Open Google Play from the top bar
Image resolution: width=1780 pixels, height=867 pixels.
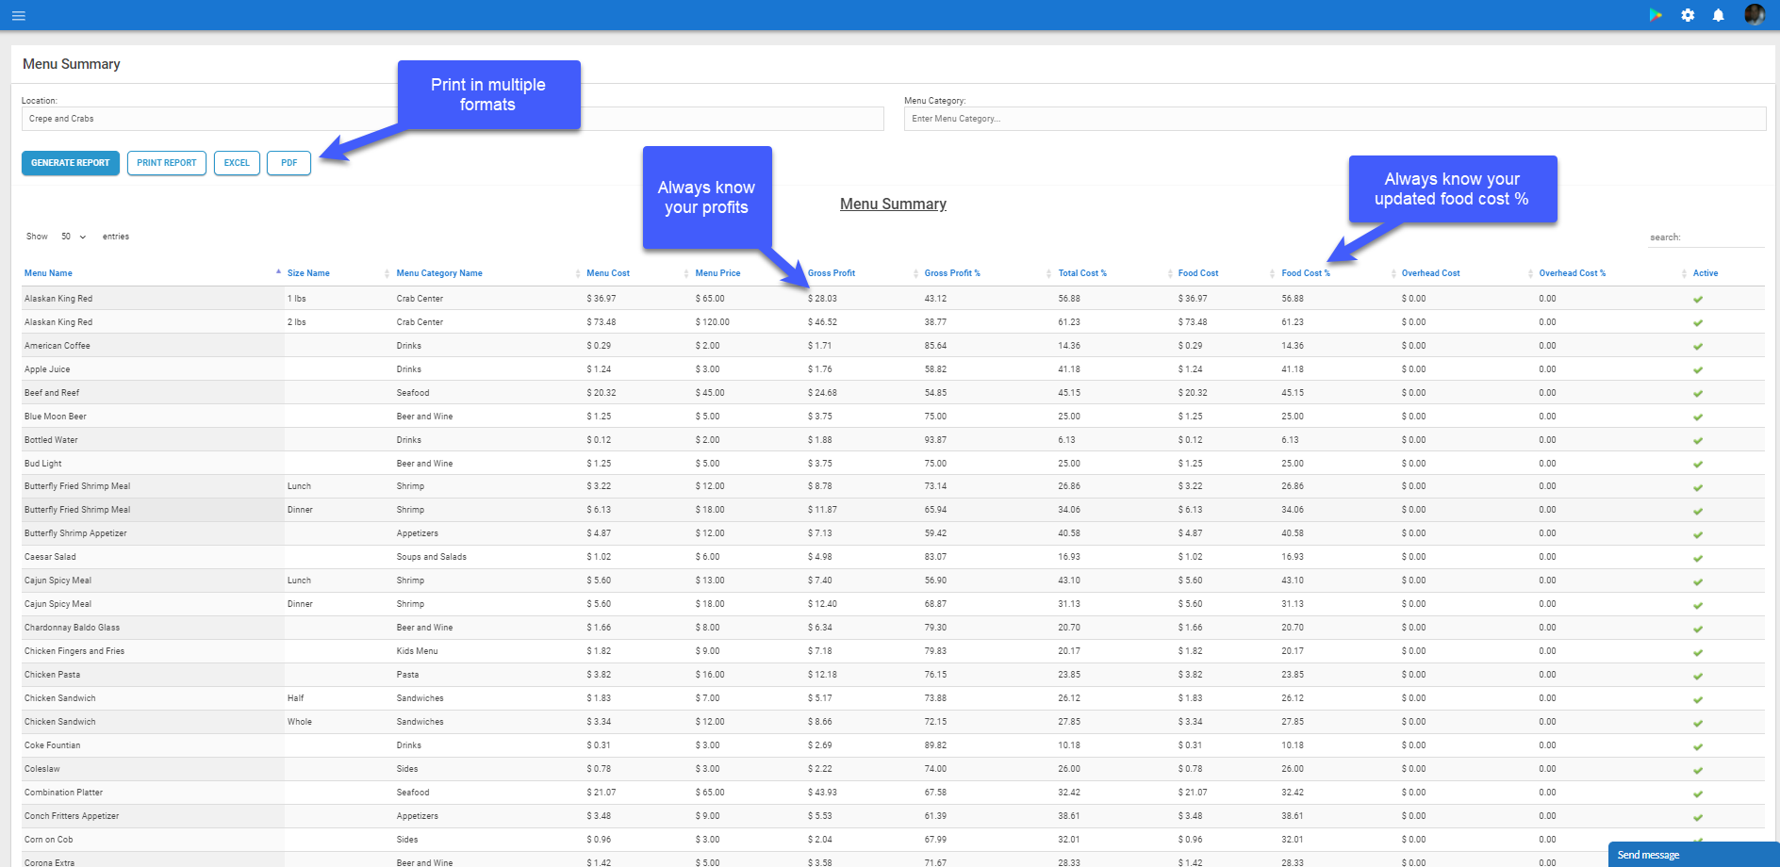[1656, 15]
